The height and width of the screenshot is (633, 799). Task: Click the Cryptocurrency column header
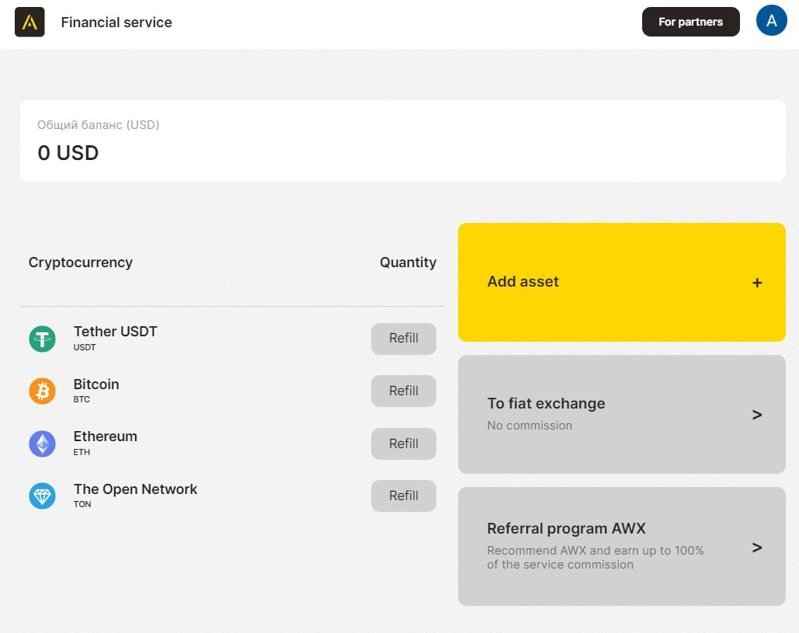tap(80, 263)
